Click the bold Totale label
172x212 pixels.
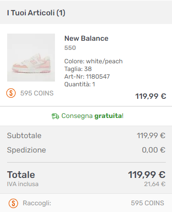21,175
